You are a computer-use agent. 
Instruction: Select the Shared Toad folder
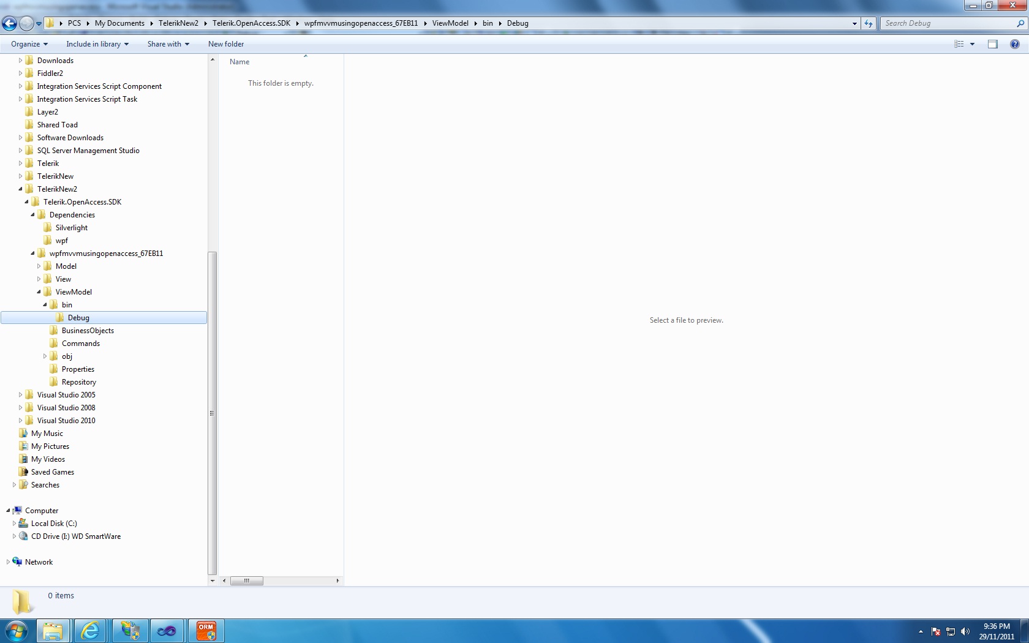(57, 125)
